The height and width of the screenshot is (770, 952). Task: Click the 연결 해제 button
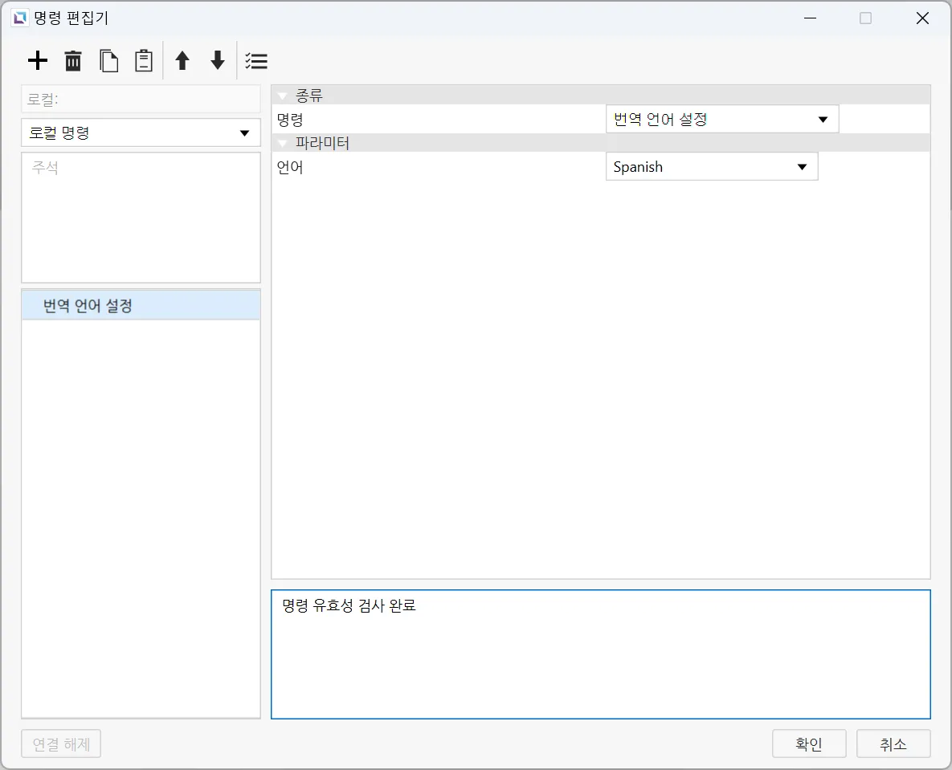(61, 744)
